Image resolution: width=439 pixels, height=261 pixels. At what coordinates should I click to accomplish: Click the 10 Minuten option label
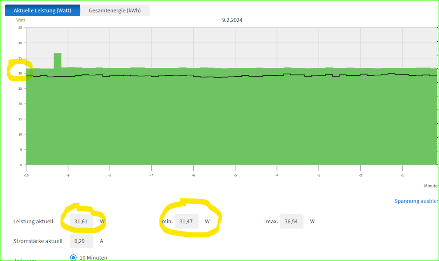pyautogui.click(x=93, y=257)
